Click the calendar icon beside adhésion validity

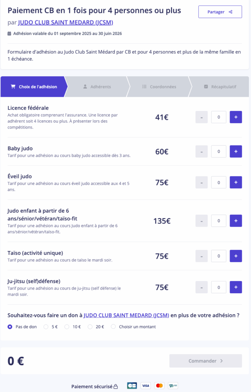10,34
